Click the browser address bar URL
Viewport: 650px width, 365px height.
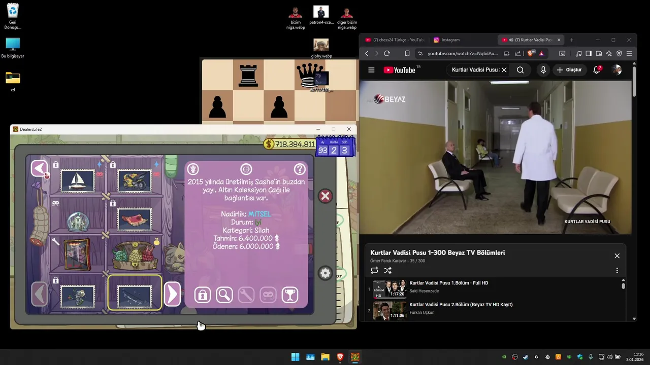click(x=462, y=53)
